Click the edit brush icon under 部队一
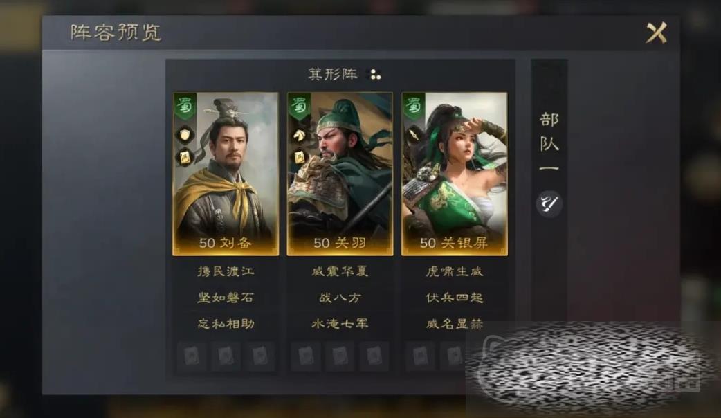Image resolution: width=721 pixels, height=418 pixels. 549,203
